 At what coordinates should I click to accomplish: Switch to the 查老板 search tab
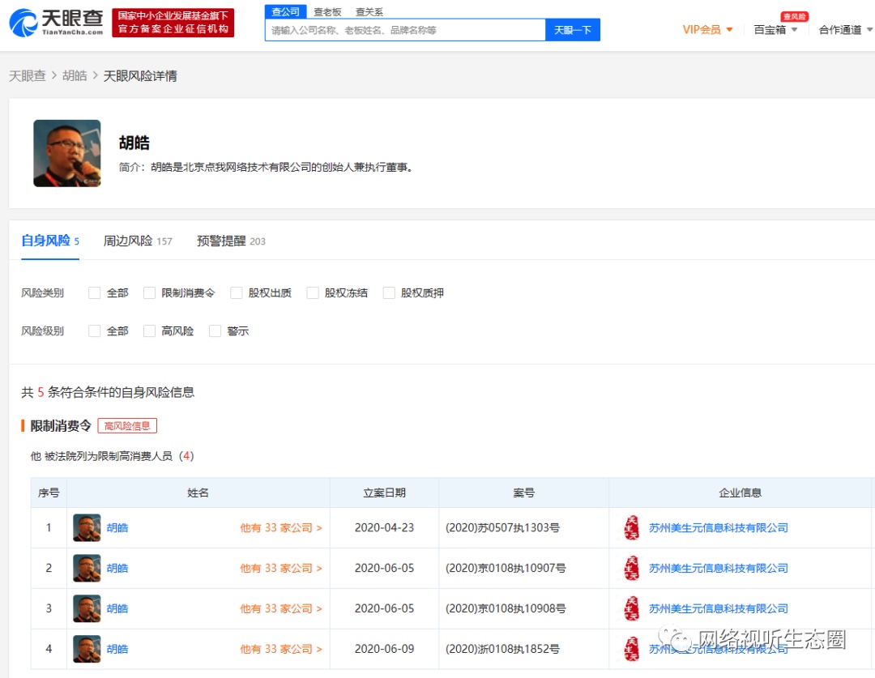coord(327,11)
